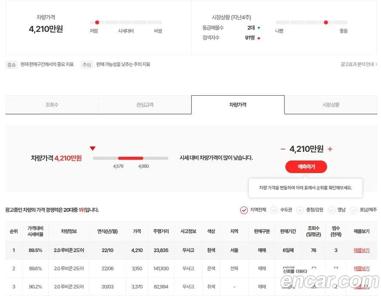Image resolution: width=381 pixels, height=296 pixels.
Task: Toggle the 영남 region filter
Action: (x=331, y=210)
